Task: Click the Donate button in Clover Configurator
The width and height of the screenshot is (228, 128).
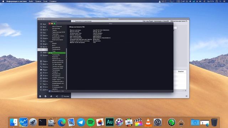Action: coord(65,96)
